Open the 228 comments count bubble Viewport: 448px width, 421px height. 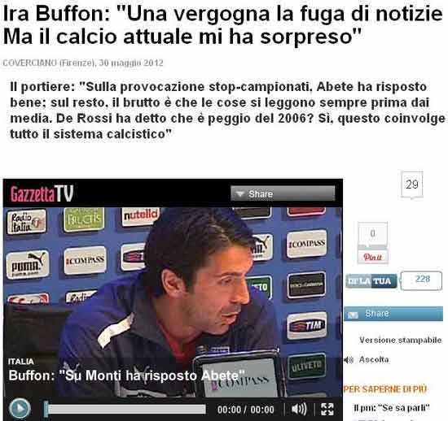coord(422,280)
